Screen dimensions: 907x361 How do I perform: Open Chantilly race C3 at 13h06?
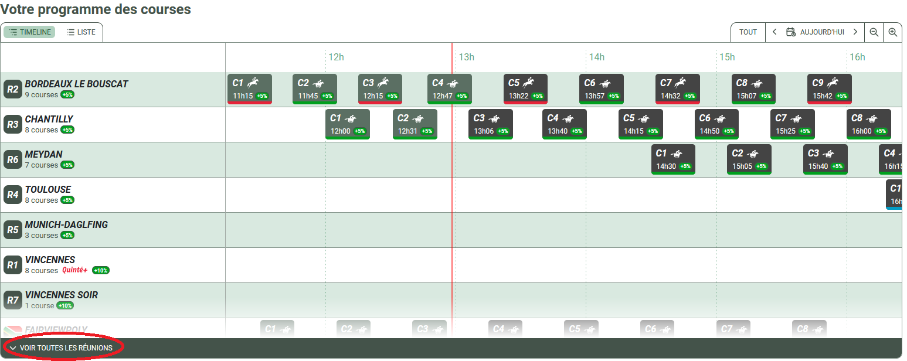click(490, 124)
